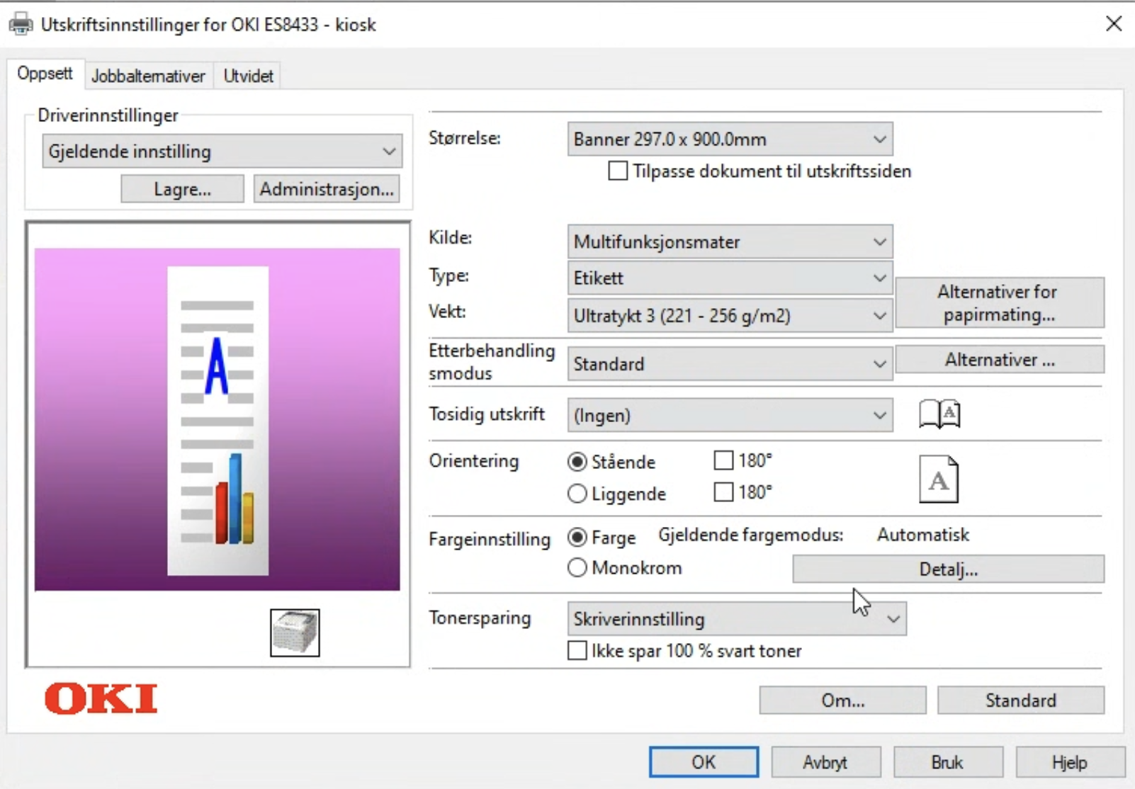Open the Utvidet tab
The height and width of the screenshot is (789, 1135).
[248, 76]
